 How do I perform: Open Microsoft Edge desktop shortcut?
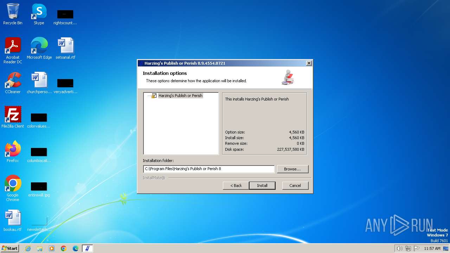(39, 48)
